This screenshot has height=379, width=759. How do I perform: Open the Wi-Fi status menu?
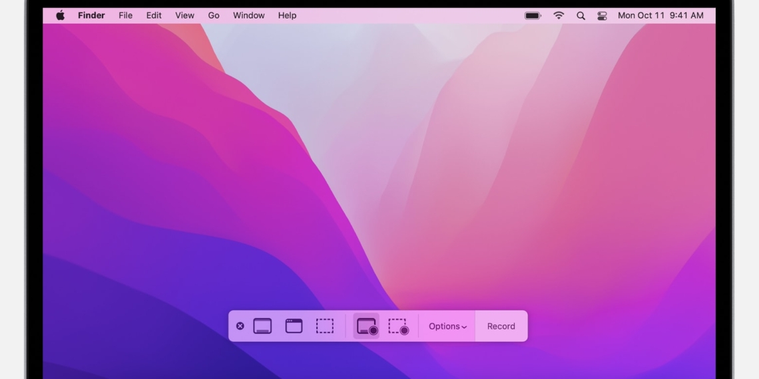(x=559, y=15)
